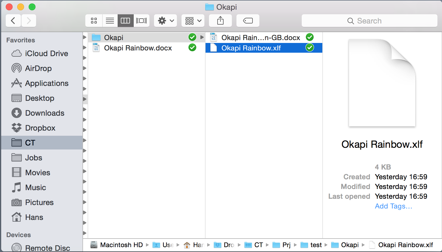Click the Okapi Rainbow.xlf preview thumbnail
The height and width of the screenshot is (252, 442).
point(382,83)
